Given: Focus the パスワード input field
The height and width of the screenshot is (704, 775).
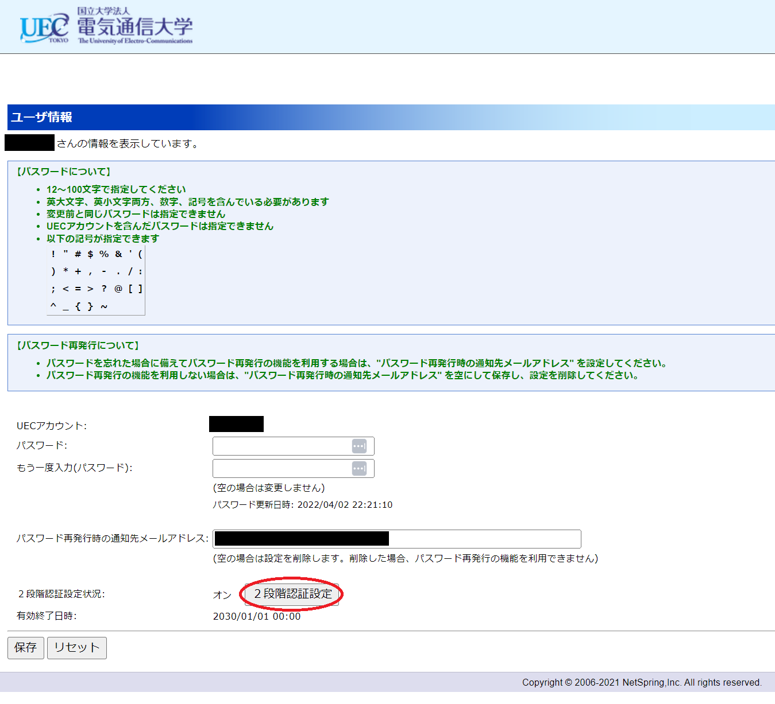Looking at the screenshot, I should [x=282, y=446].
